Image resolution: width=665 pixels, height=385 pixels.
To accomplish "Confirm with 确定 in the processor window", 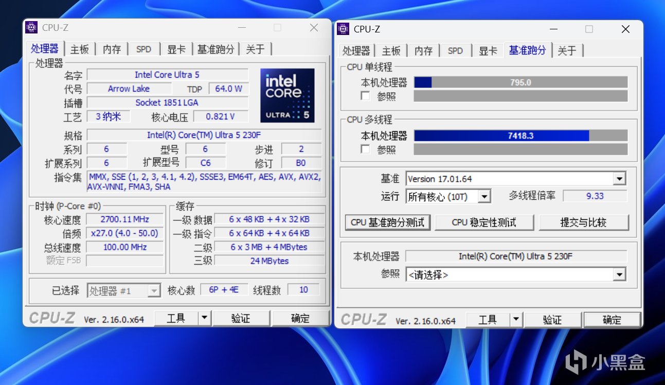I will click(300, 319).
